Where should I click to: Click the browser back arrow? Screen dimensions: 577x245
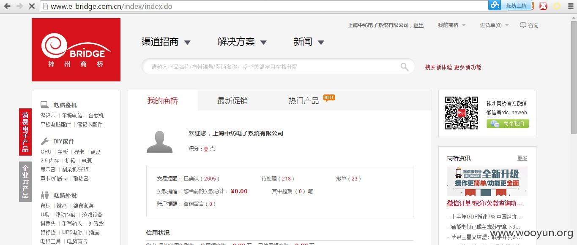[x=7, y=6]
